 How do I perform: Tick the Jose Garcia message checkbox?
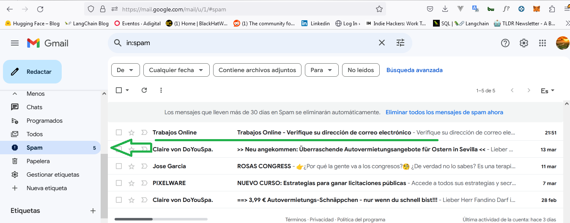[119, 166]
